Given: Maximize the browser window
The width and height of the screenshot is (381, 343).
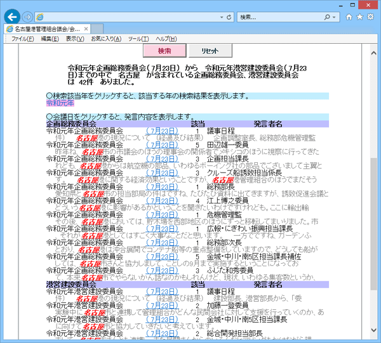Looking at the screenshot, I should pos(352,5).
